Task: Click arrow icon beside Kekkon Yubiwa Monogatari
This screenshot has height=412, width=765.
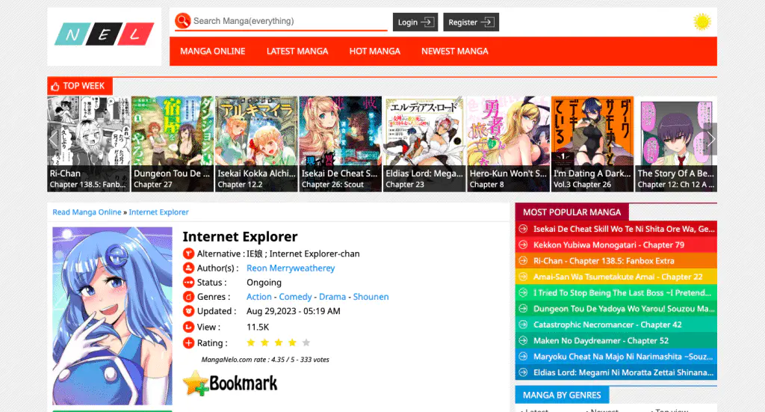Action: tap(523, 245)
